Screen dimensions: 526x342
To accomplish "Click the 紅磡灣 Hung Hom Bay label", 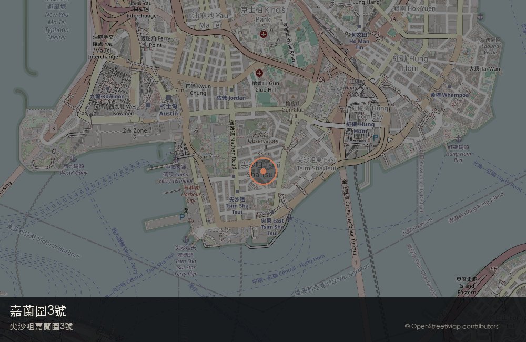I will pyautogui.click(x=369, y=113).
